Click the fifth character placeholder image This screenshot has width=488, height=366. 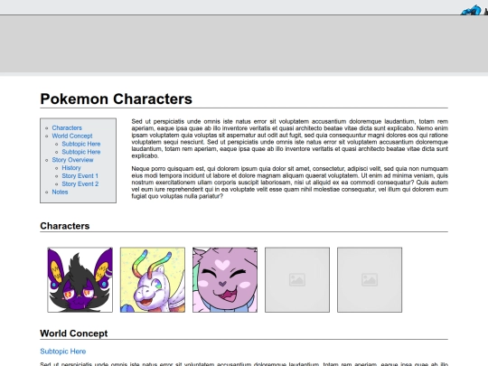tap(370, 280)
